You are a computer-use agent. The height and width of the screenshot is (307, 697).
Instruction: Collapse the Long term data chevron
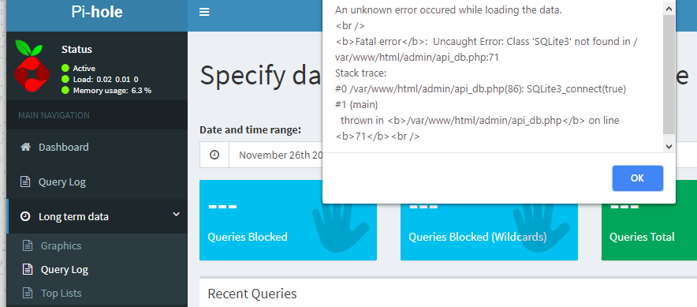click(x=177, y=215)
